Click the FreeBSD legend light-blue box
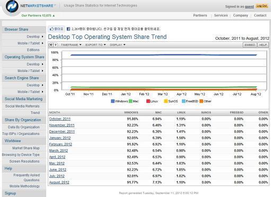Screen dimensions: 271x197 coord(183,101)
